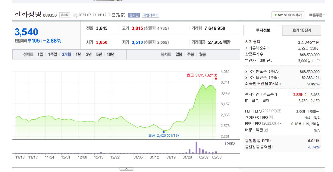This screenshot has width=333, height=172.
Task: Click the 동일업종 PER 6.04배 value
Action: 314,141
